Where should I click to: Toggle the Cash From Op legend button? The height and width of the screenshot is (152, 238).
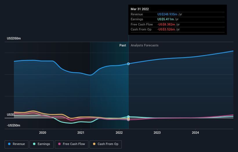tap(106, 144)
